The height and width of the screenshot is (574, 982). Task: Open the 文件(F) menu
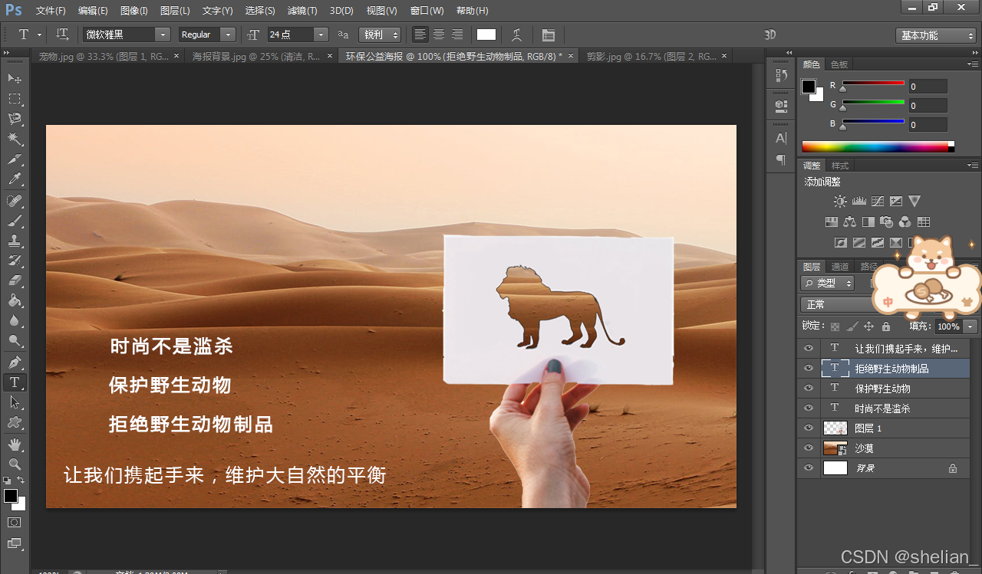[x=51, y=11]
